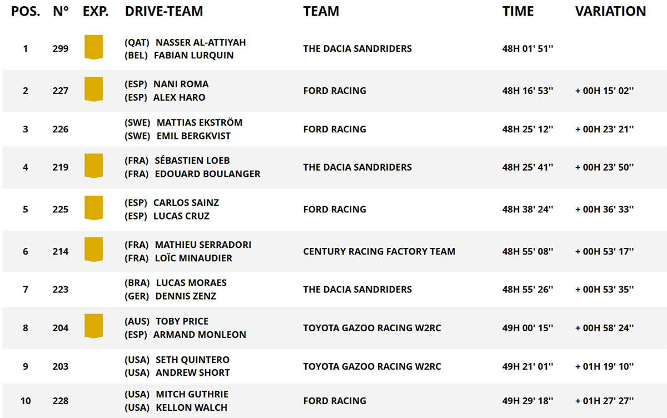667x418 pixels.
Task: Click Toby Price's gold EXP badge
Action: 93,326
